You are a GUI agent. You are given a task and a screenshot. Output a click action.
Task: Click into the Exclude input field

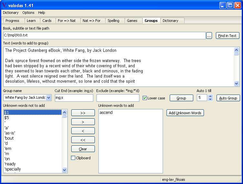118,98
